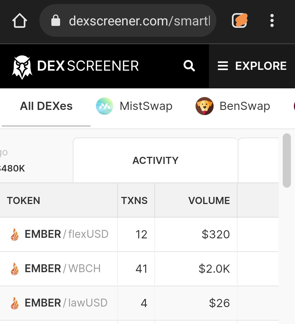Tap the lock icon in address bar
The width and height of the screenshot is (295, 324).
point(56,20)
